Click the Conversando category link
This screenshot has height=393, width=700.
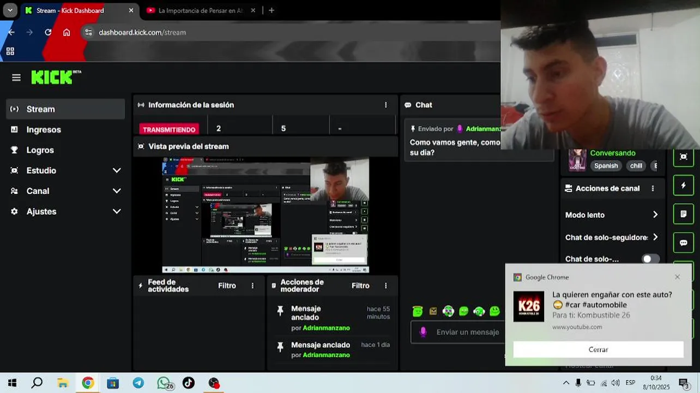(613, 153)
